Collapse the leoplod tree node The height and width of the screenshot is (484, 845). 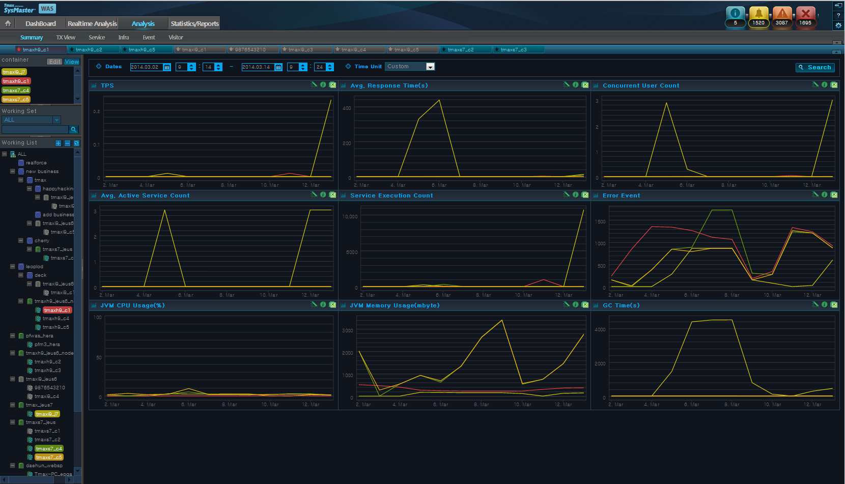pos(12,266)
